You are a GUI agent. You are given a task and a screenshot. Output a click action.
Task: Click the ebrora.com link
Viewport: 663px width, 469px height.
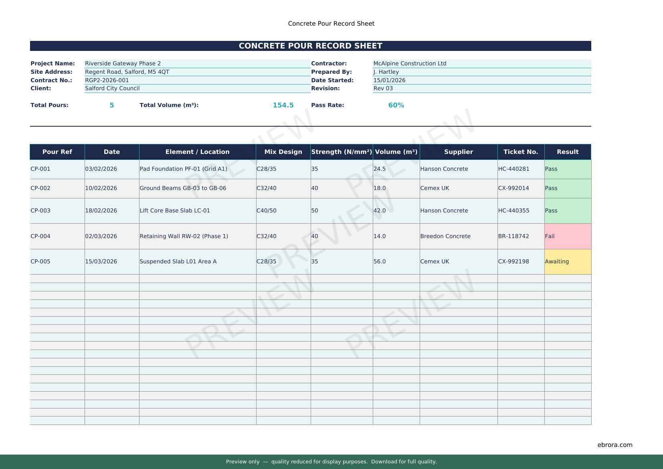click(x=614, y=445)
